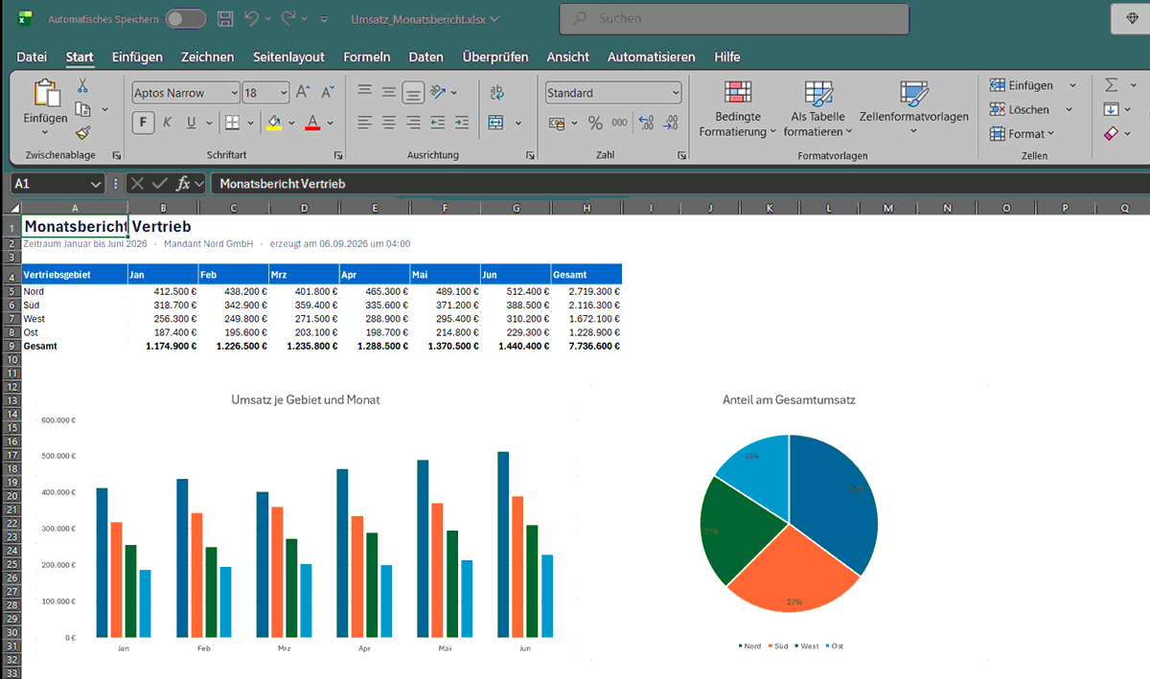Click the remove decimal place icon
Image resolution: width=1150 pixels, height=679 pixels.
point(671,123)
